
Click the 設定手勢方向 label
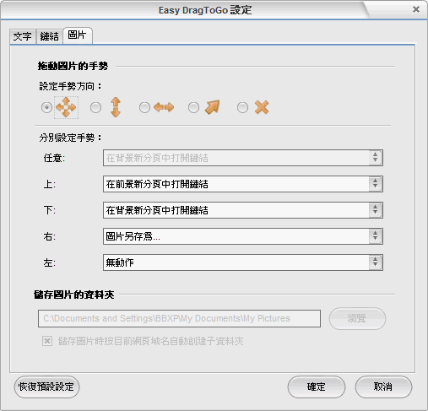(x=70, y=86)
